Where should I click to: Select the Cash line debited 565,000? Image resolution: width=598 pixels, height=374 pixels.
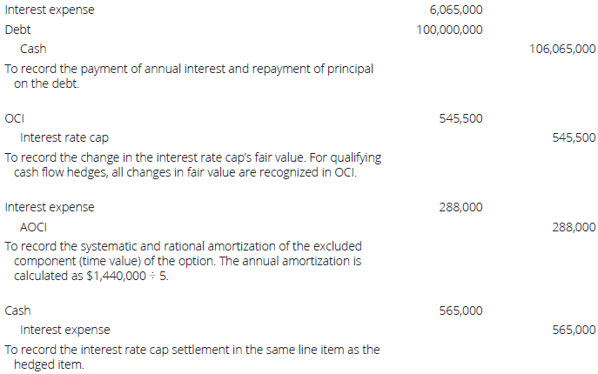(x=18, y=311)
